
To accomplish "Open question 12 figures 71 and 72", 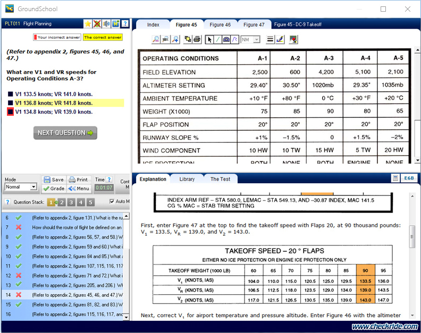I will click(x=63, y=276).
